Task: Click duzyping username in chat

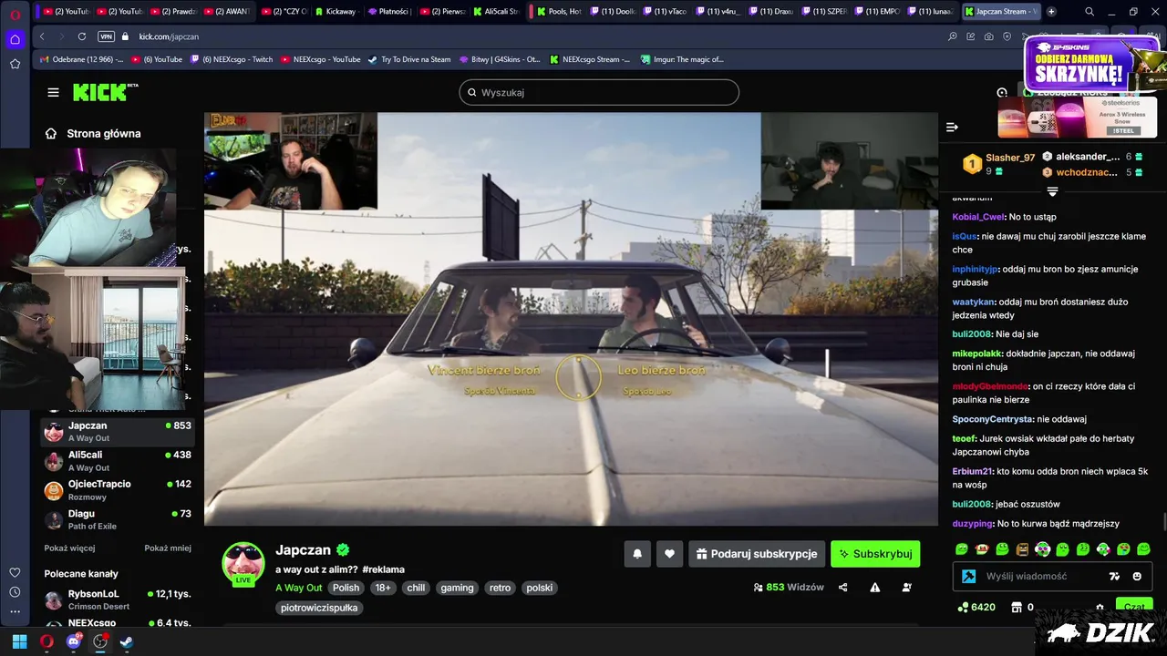Action: coord(973,524)
